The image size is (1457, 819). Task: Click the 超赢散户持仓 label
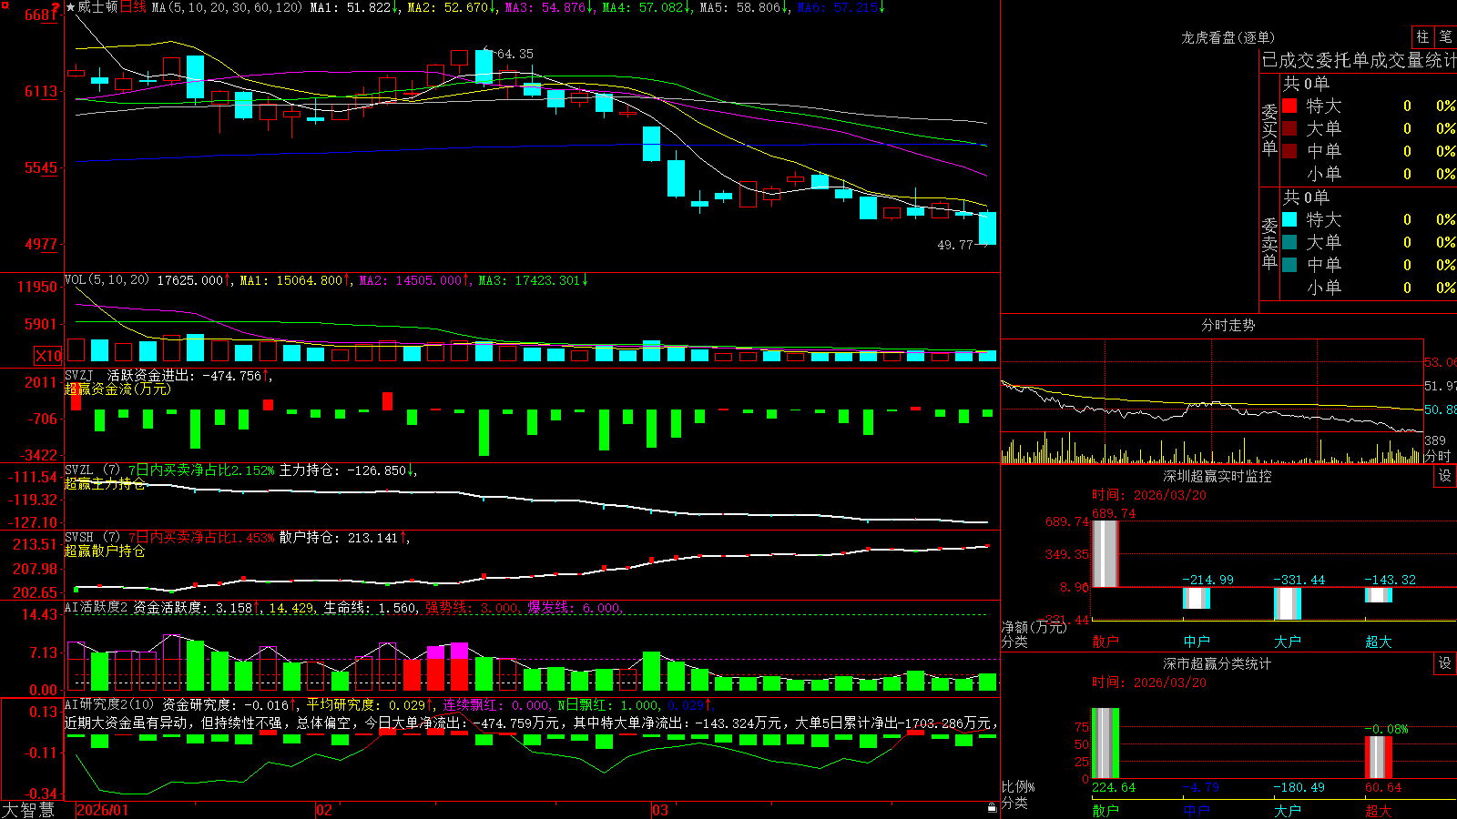pos(104,551)
